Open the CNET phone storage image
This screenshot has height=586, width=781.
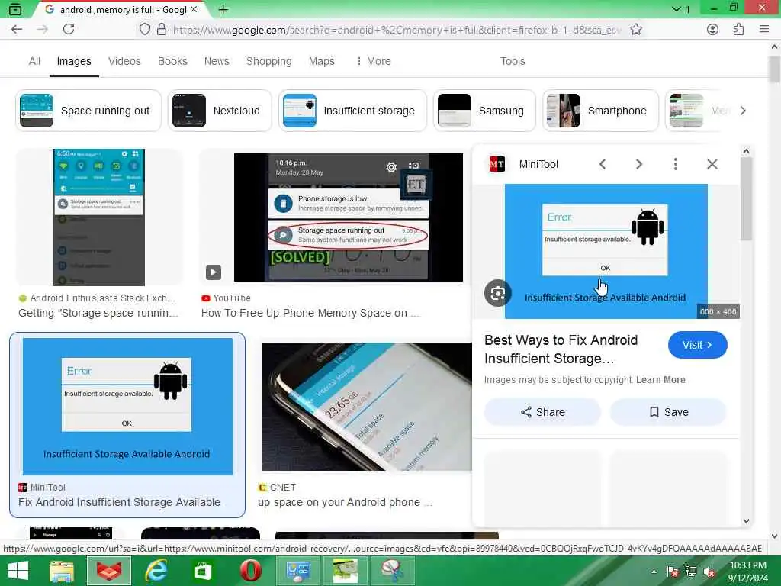[367, 406]
